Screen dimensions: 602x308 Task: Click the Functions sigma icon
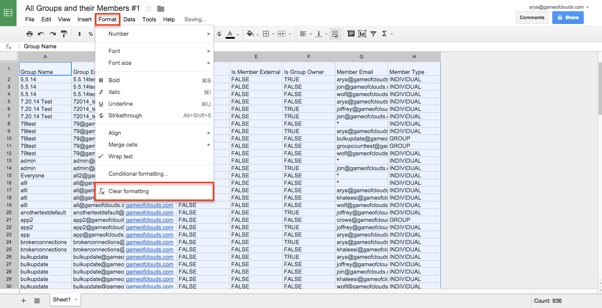(x=384, y=34)
